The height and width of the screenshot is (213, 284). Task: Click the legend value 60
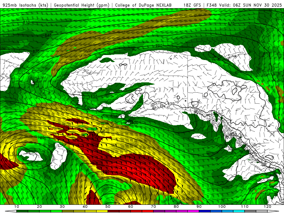pos(131,207)
